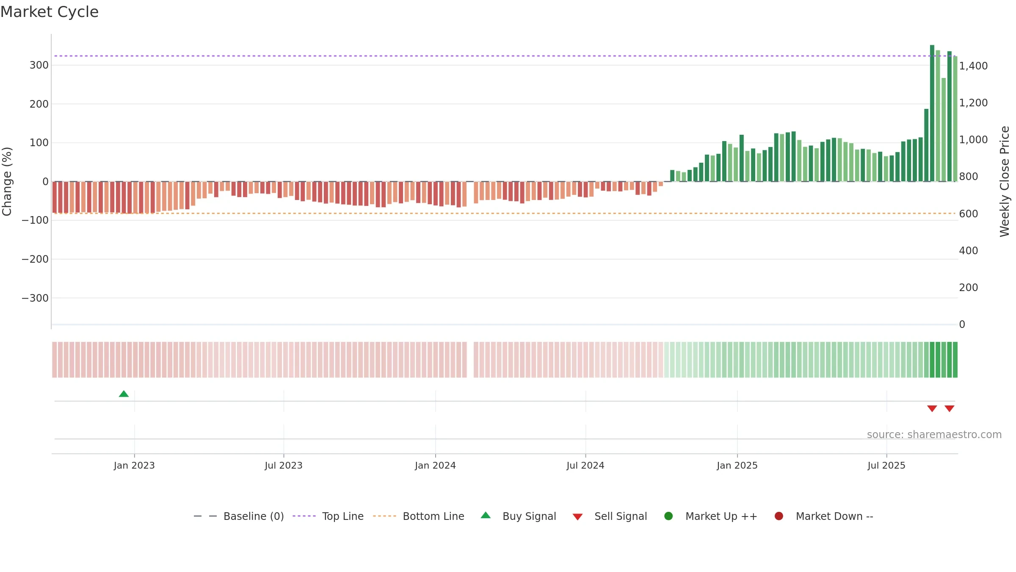1016x572 pixels.
Task: Click the 1,200 price axis label
Action: click(x=973, y=103)
